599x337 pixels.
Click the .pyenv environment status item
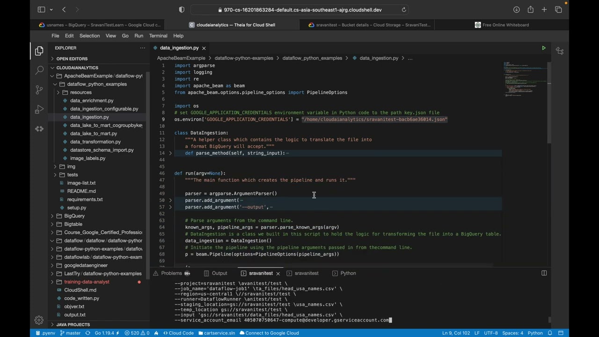(45, 333)
